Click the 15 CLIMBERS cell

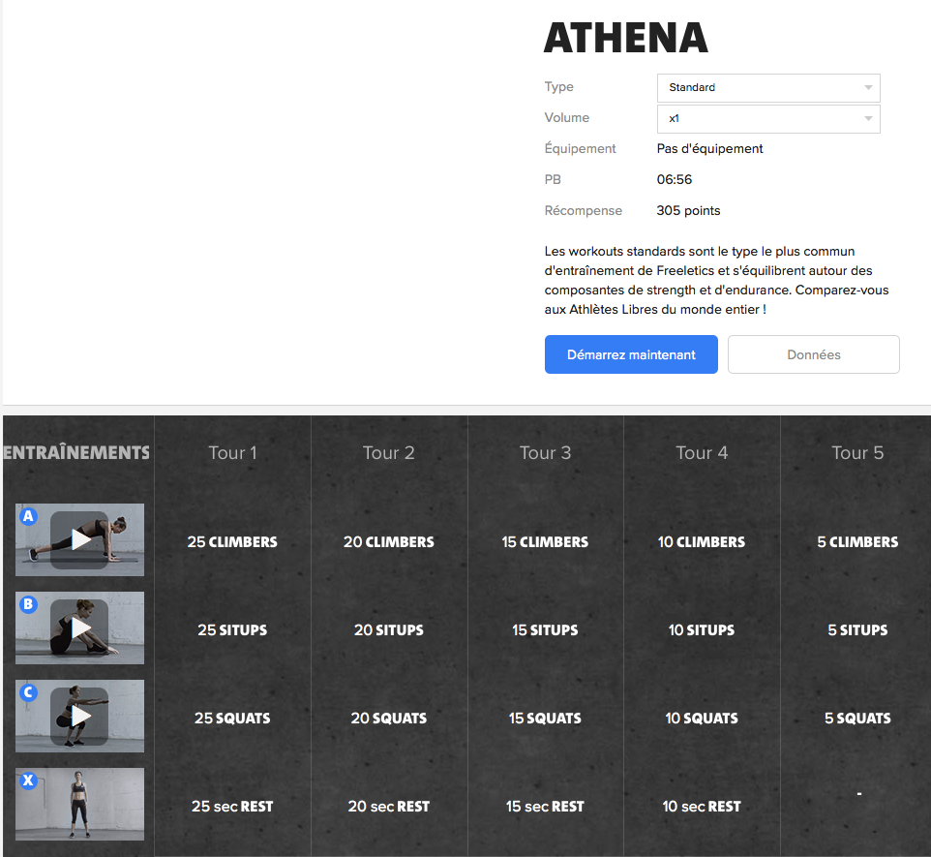pos(545,542)
